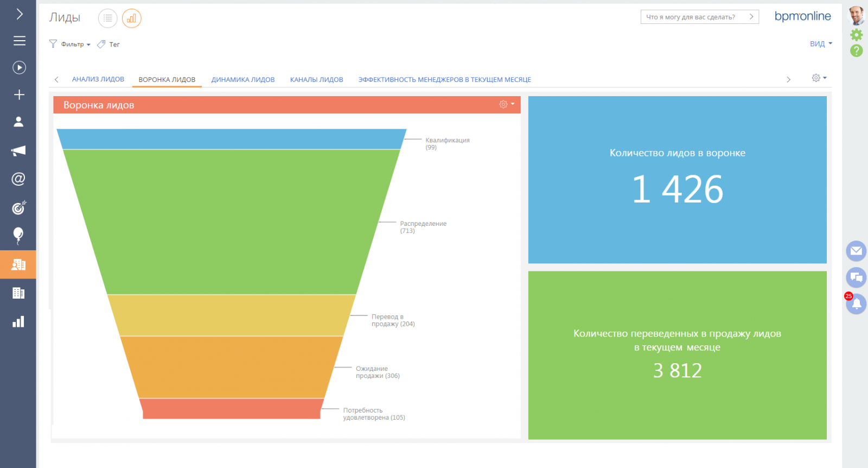The width and height of the screenshot is (868, 468).
Task: Open the Фильтр dropdown
Action: tap(71, 45)
